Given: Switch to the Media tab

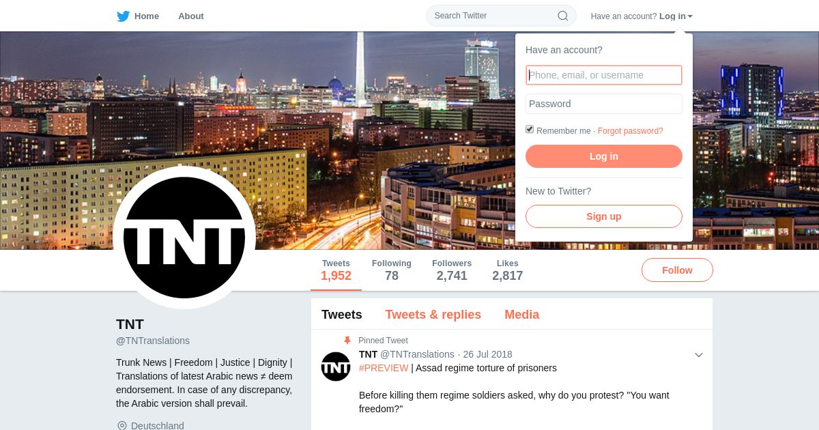Looking at the screenshot, I should pyautogui.click(x=521, y=315).
